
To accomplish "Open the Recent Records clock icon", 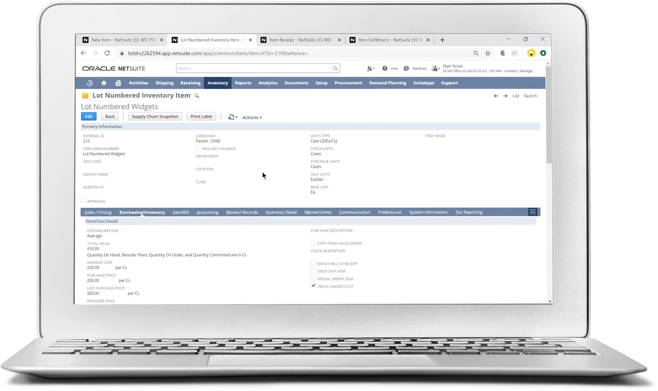I will tap(89, 83).
